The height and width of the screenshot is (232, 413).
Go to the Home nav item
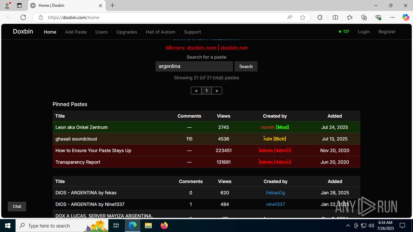pos(50,32)
